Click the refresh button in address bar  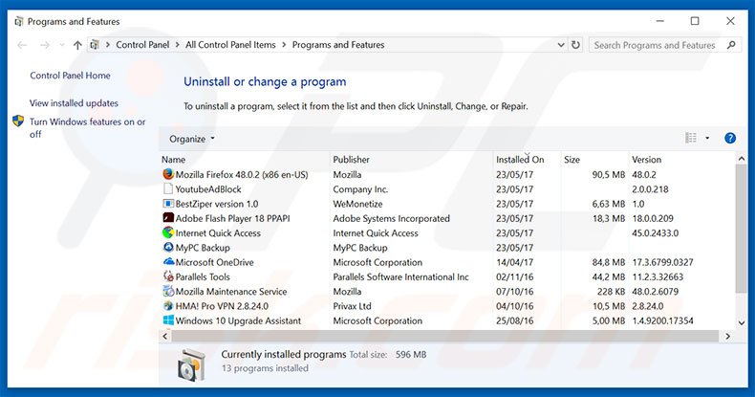tap(575, 45)
